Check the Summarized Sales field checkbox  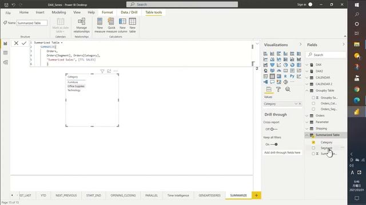pos(313,154)
